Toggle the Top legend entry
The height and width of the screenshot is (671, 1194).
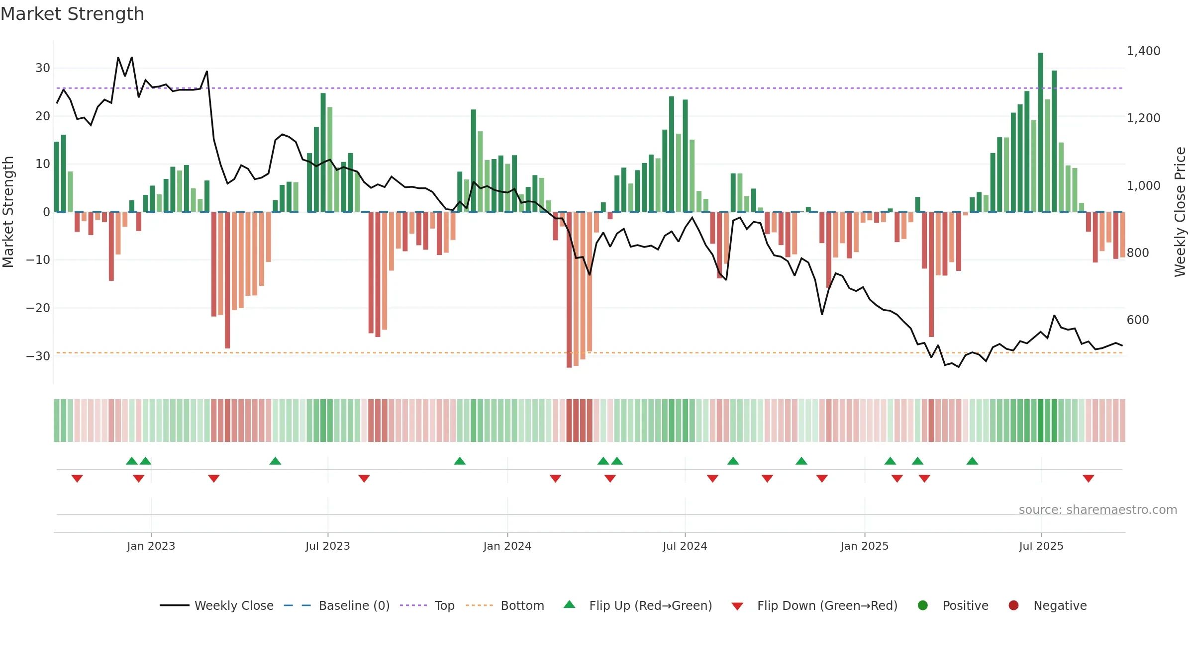[x=427, y=605]
